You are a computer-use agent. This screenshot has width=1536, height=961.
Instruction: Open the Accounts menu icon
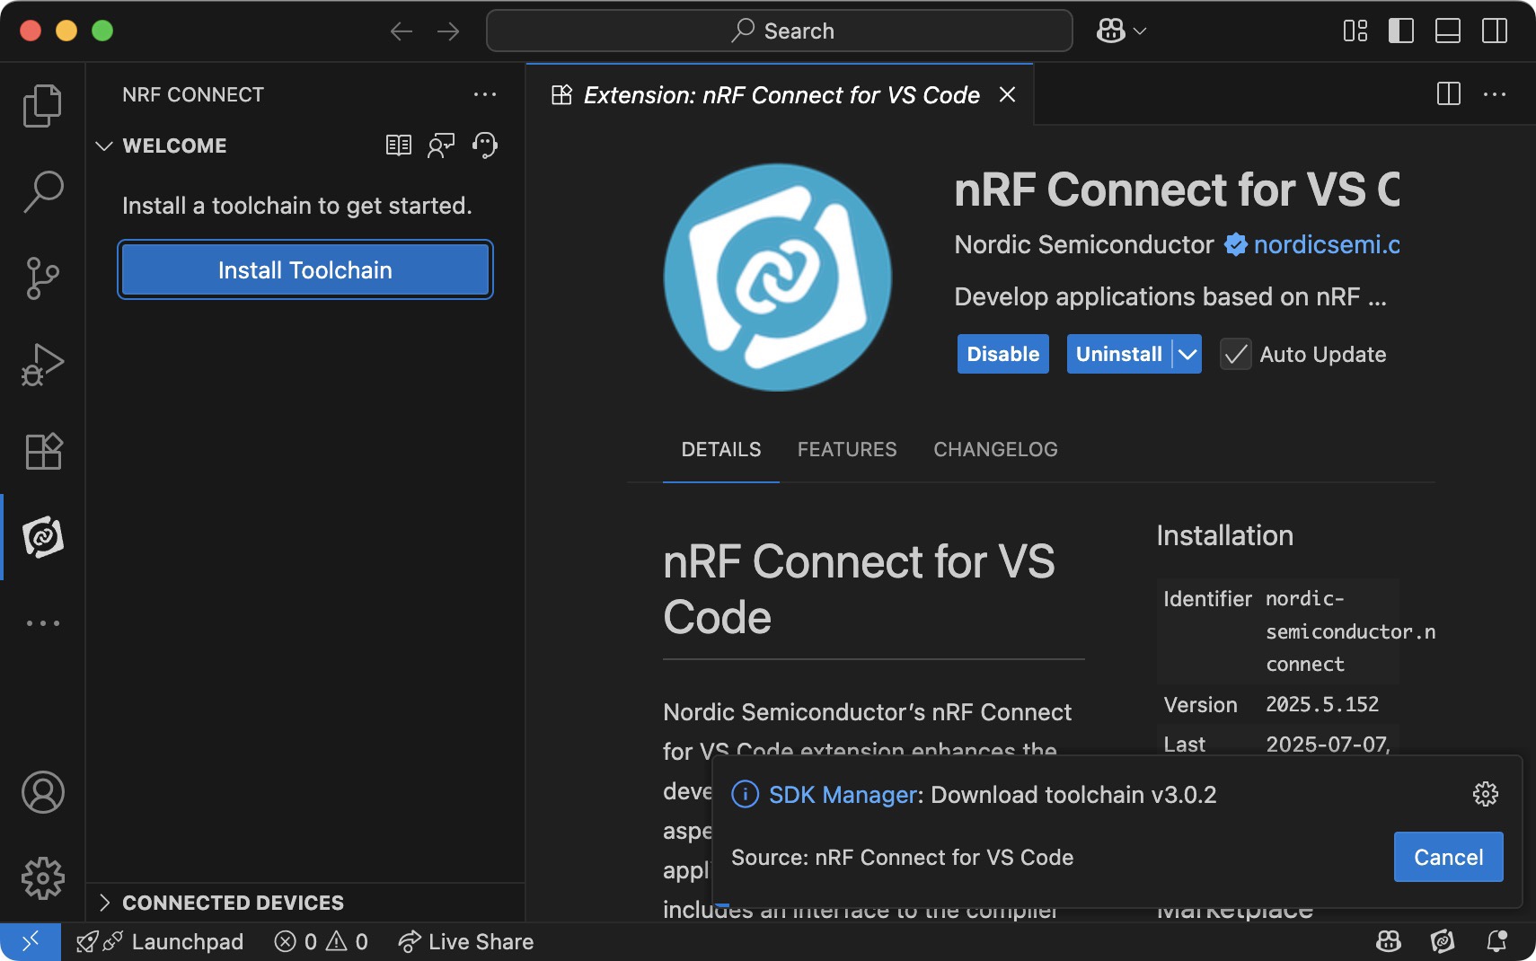click(42, 792)
